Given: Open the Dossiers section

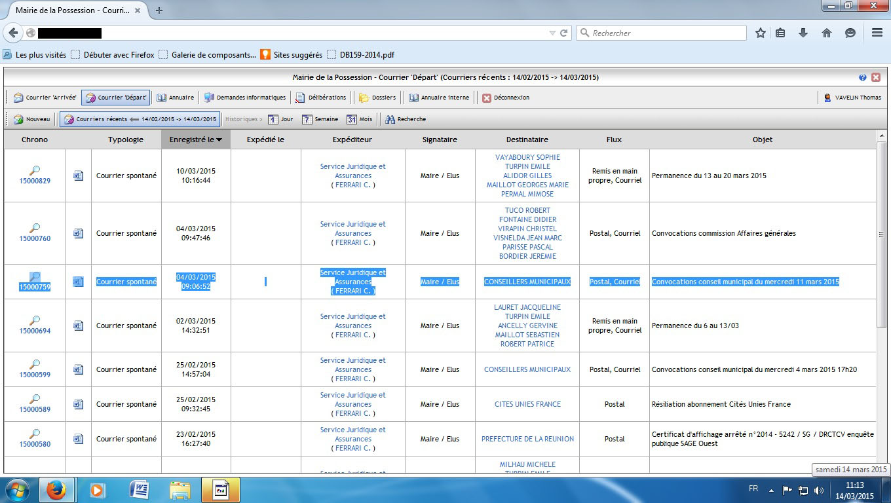Looking at the screenshot, I should coord(377,98).
